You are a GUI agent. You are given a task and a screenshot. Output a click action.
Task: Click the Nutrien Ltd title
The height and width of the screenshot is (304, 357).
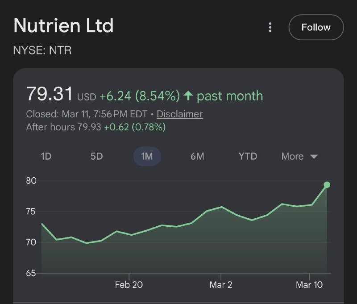(63, 25)
